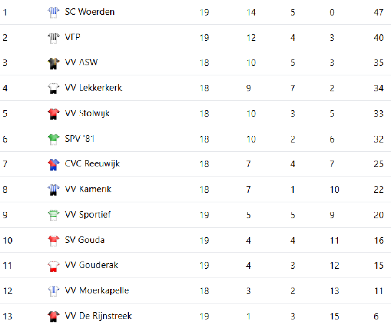This screenshot has height=332, width=391.
Task: Open the VV Lekkerkerk team page
Action: pyautogui.click(x=93, y=88)
